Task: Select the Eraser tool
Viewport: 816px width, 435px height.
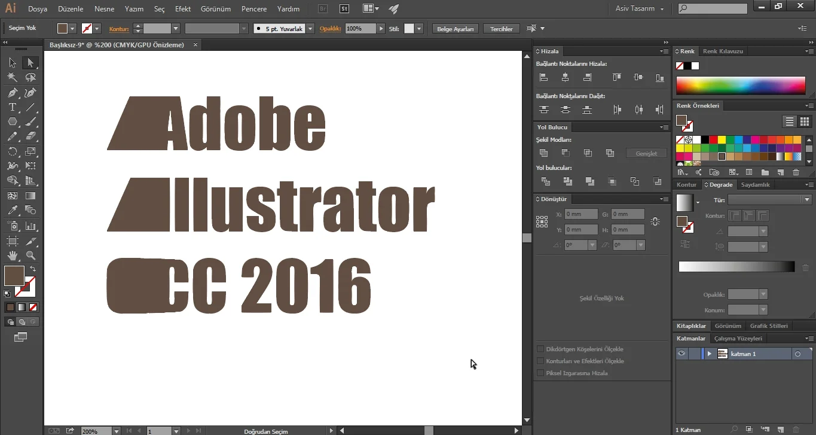Action: point(30,136)
